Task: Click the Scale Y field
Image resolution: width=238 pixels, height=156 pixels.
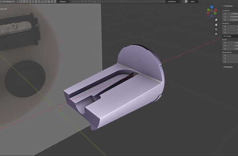Action: click(x=230, y=46)
